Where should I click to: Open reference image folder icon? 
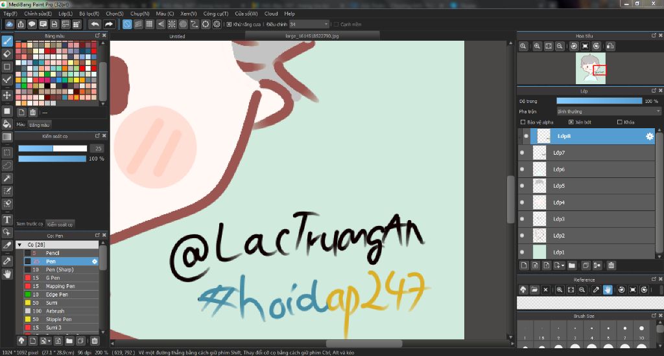pyautogui.click(x=534, y=289)
